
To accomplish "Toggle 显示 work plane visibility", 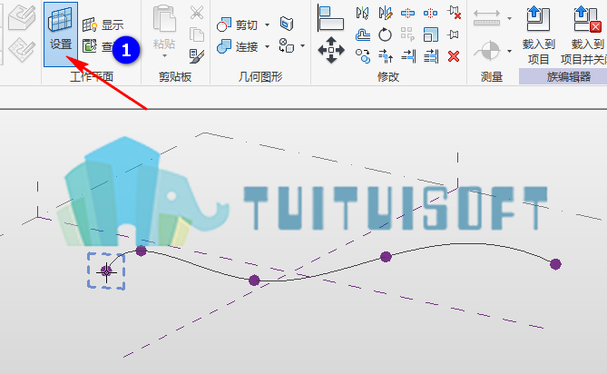I will pyautogui.click(x=103, y=25).
